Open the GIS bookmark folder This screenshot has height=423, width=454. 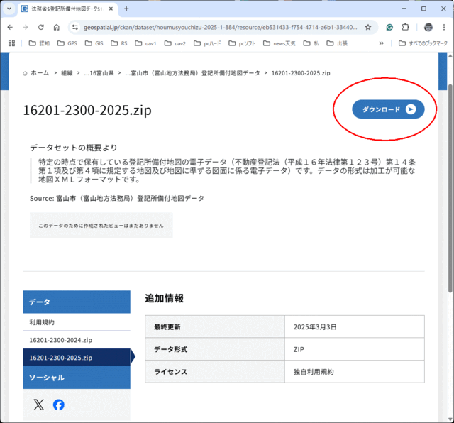(x=93, y=43)
